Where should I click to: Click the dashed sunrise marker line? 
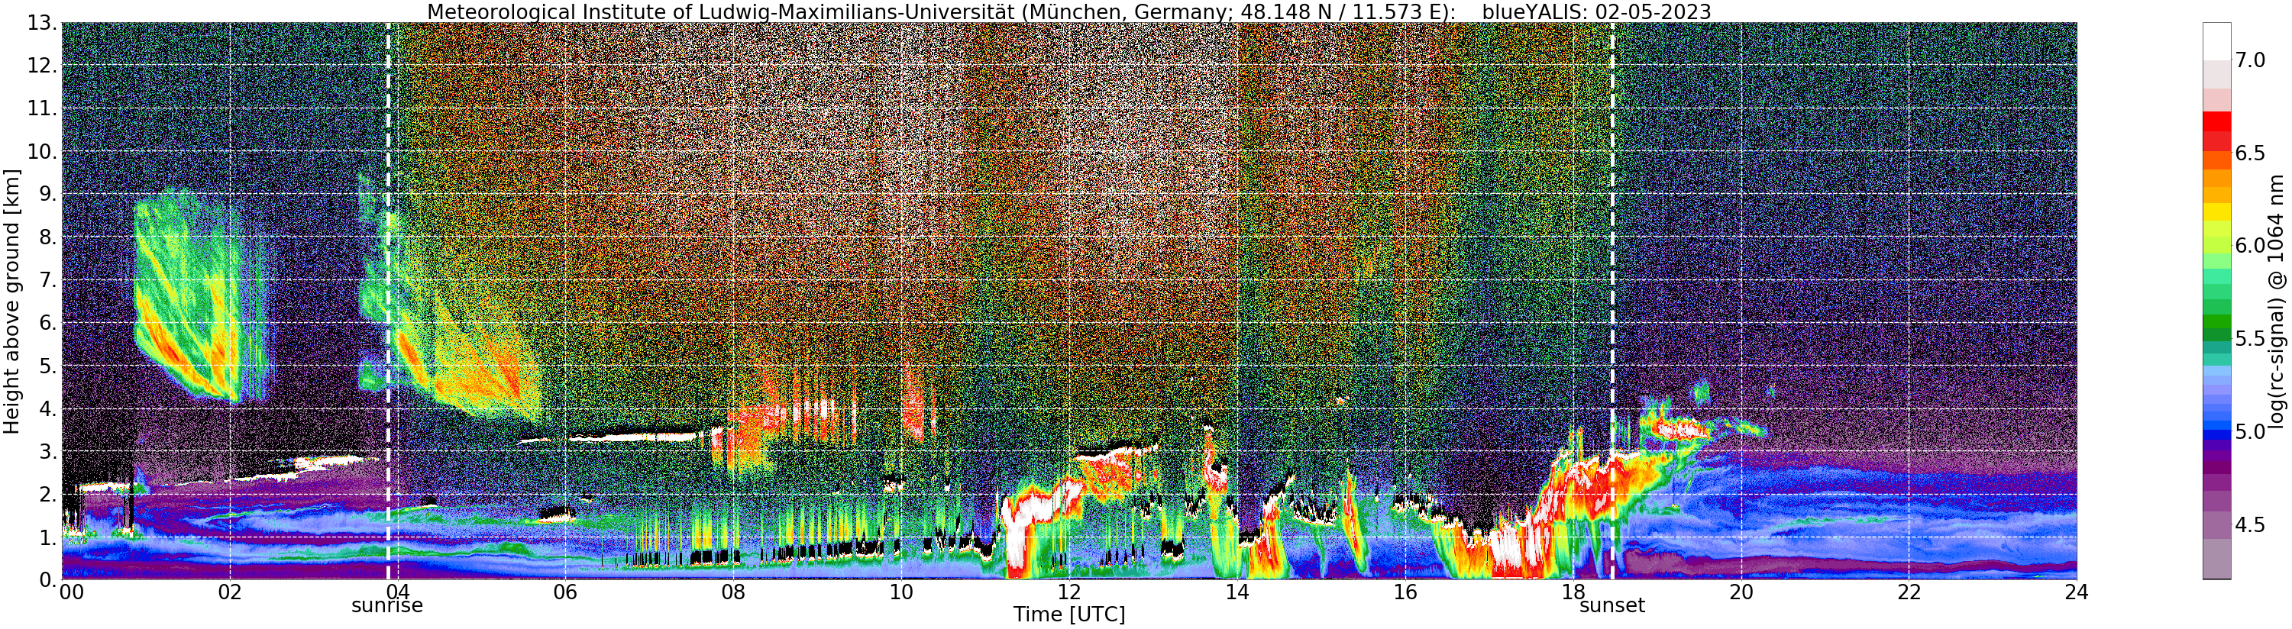[x=389, y=301]
